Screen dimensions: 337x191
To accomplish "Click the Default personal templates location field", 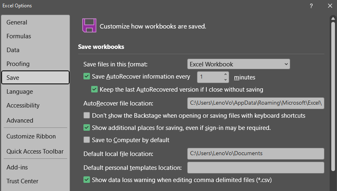I will (x=256, y=167).
